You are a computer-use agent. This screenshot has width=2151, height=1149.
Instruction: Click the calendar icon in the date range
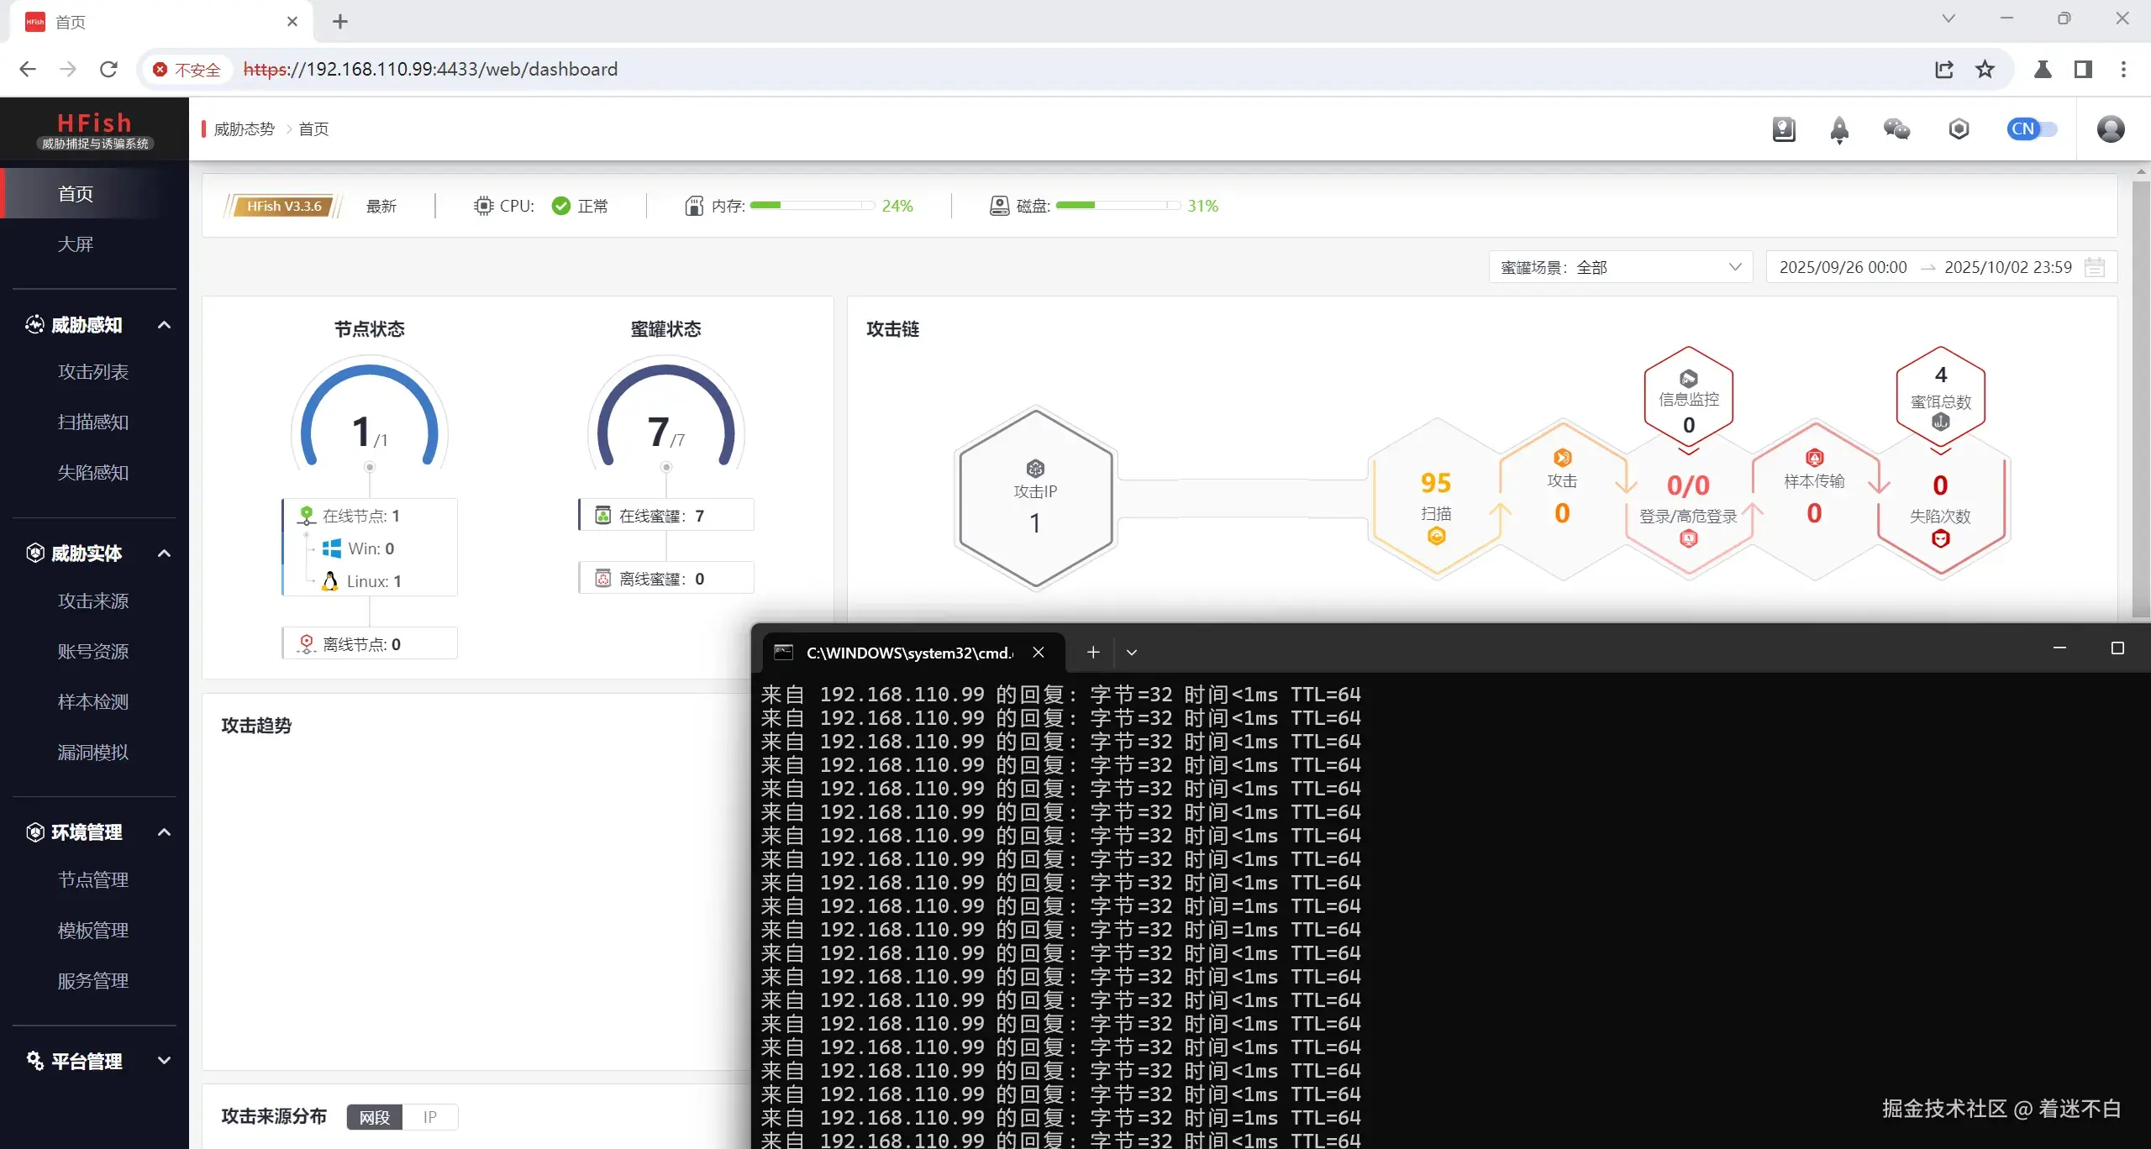2095,267
